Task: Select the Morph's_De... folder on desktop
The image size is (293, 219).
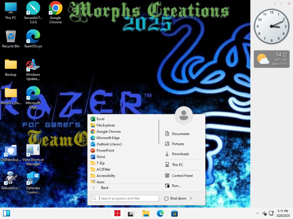Action: pyautogui.click(x=11, y=96)
